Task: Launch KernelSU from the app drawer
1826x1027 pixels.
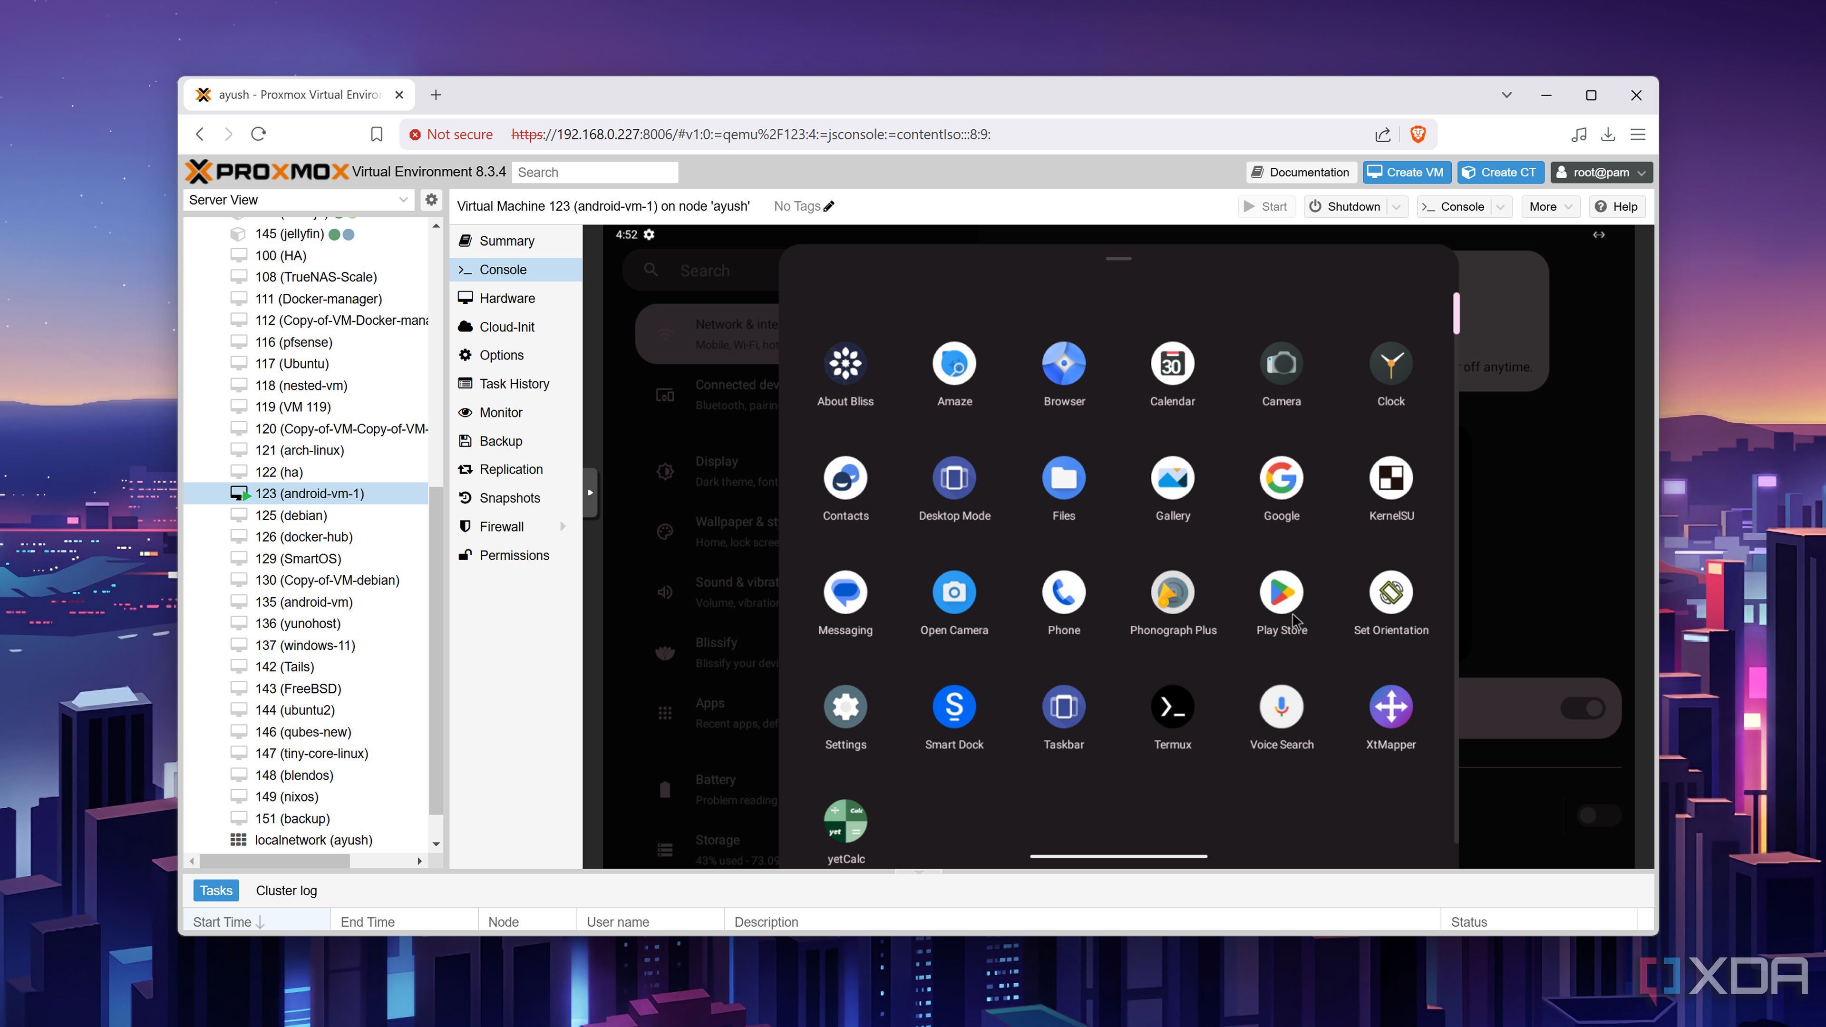Action: pyautogui.click(x=1391, y=478)
